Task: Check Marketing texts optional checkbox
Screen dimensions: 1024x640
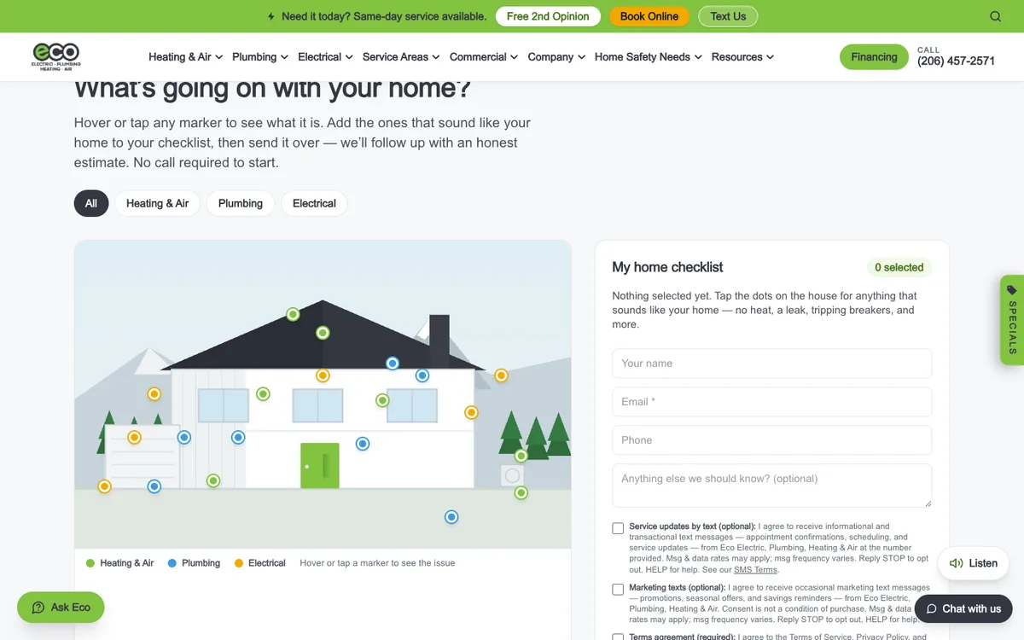Action: (618, 590)
